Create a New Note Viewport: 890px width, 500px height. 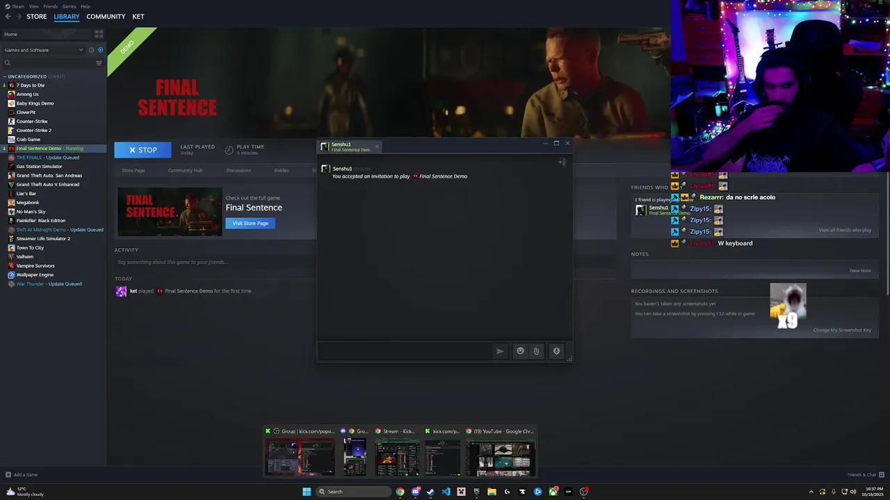(x=860, y=271)
